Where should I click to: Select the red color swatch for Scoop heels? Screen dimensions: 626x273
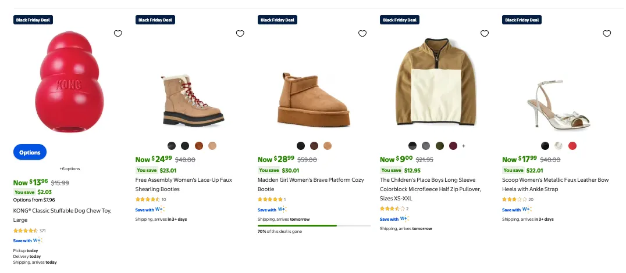pos(572,146)
